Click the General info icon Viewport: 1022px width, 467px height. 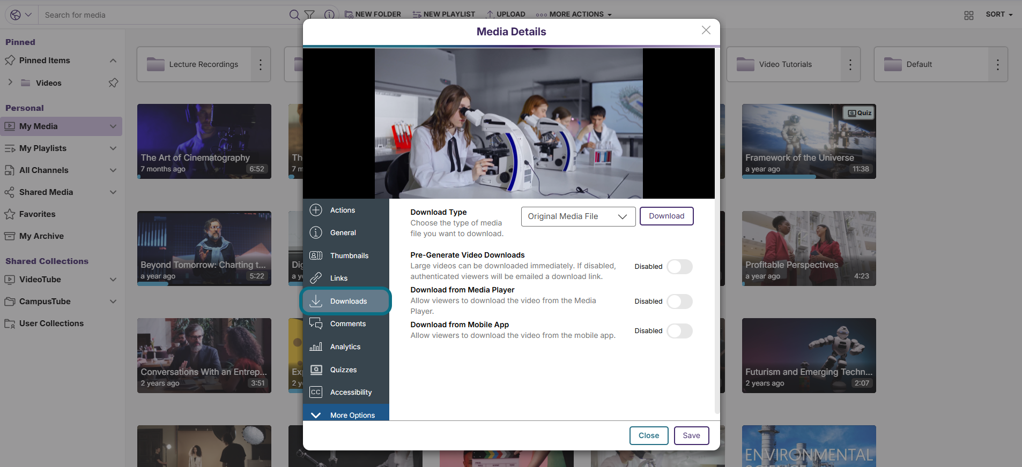pos(316,232)
